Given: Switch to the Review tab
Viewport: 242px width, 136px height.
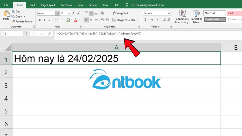Looking at the screenshot, I should click(93, 5).
